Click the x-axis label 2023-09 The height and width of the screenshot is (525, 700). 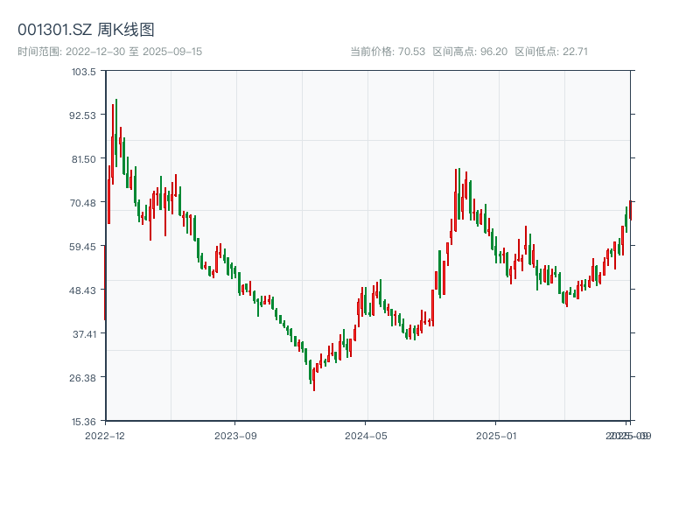[x=235, y=436]
